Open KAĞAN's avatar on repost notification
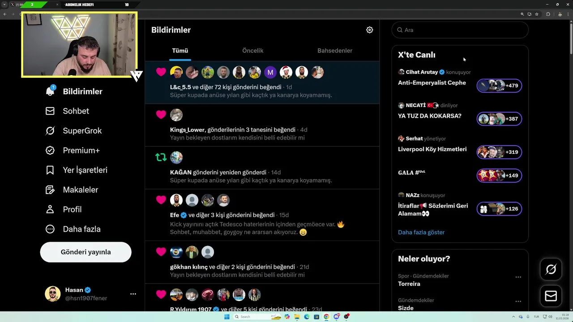Viewport: 573px width, 322px height. (x=176, y=157)
